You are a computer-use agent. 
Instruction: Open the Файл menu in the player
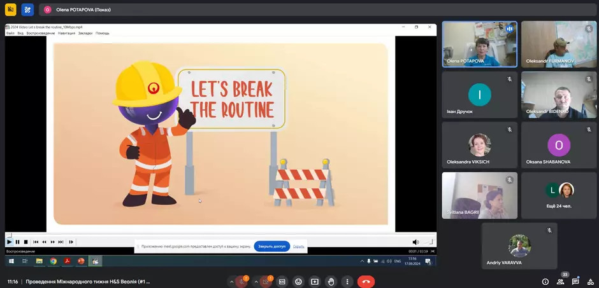[10, 33]
